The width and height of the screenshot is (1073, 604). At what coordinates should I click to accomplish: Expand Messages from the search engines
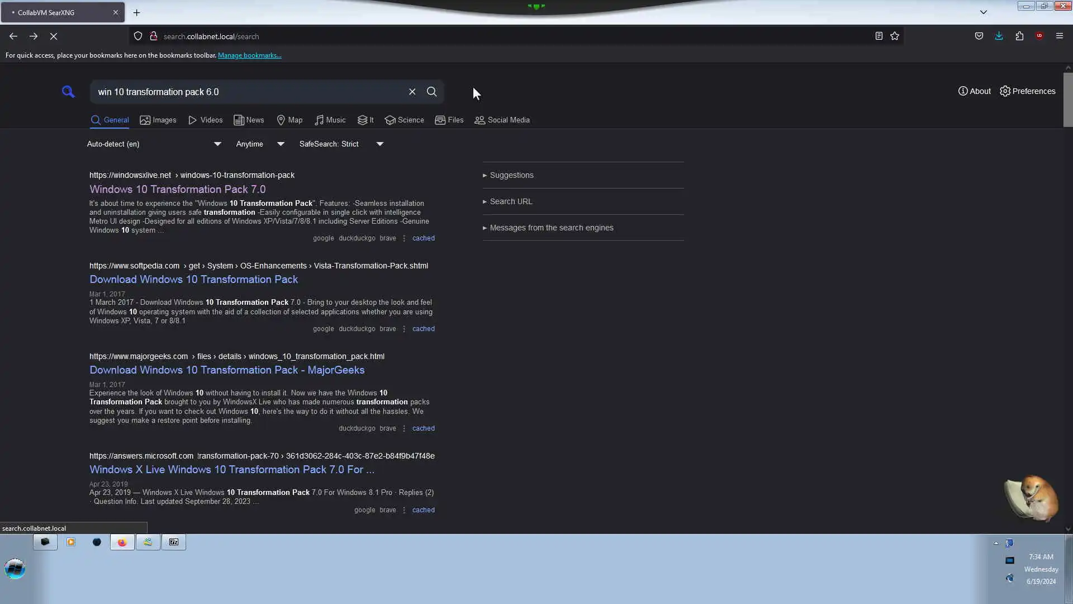(551, 228)
